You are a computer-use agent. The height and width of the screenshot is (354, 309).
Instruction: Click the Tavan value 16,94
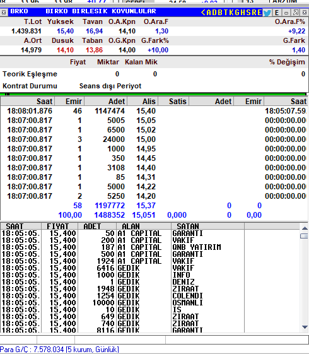point(95,31)
